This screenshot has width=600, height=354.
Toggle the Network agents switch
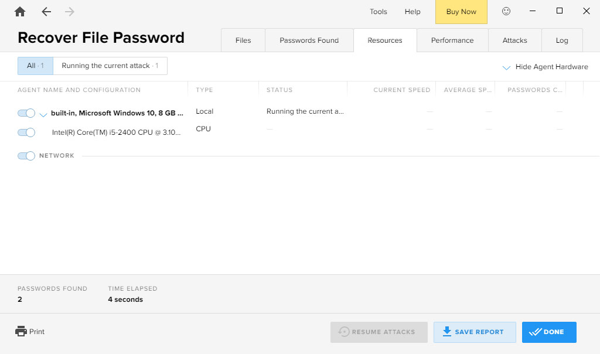26,156
